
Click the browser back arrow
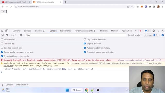point(3,6)
